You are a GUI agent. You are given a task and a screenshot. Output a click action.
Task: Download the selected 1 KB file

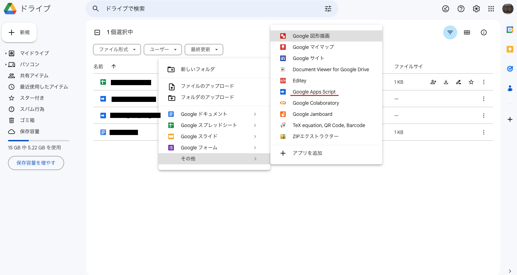click(x=446, y=82)
